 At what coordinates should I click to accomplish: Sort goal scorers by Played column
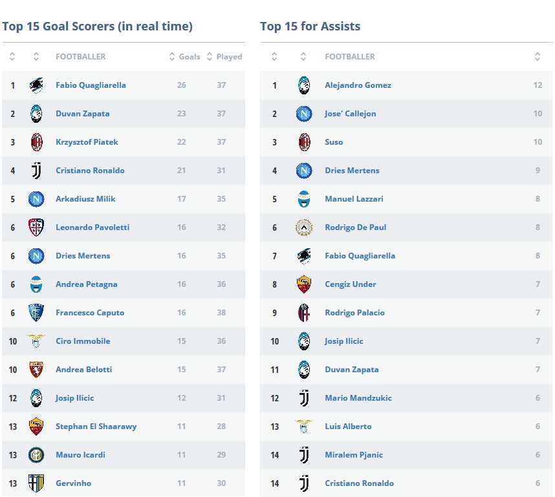224,57
